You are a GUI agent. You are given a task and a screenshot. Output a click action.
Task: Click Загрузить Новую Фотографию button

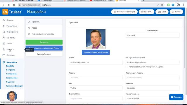point(96,52)
